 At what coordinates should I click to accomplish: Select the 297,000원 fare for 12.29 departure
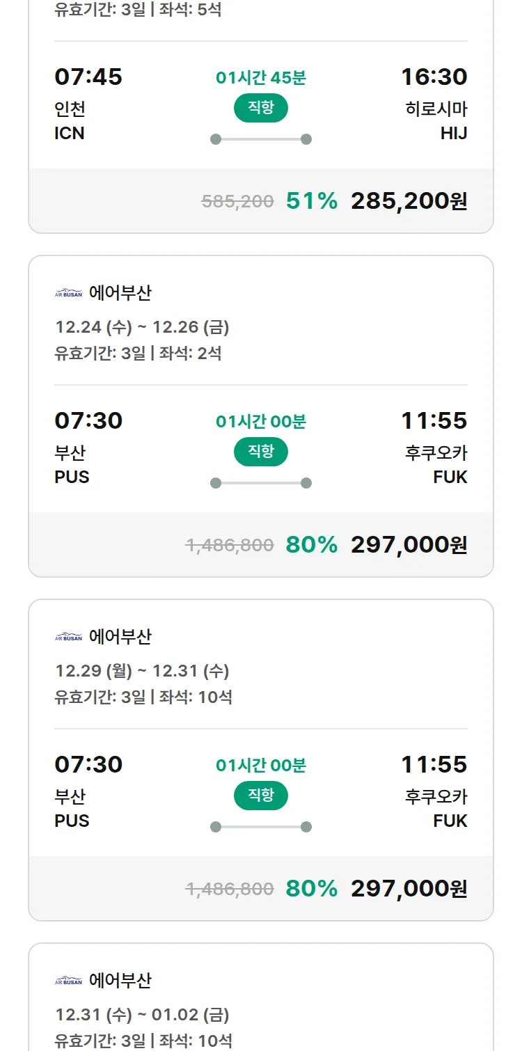[x=409, y=889]
